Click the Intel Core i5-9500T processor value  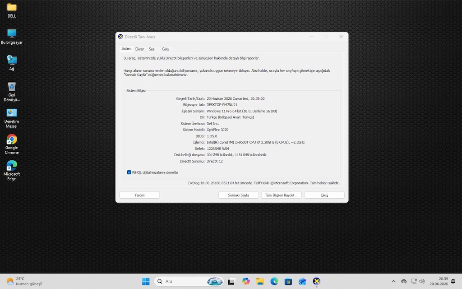pyautogui.click(x=255, y=142)
